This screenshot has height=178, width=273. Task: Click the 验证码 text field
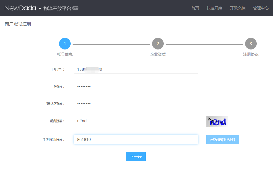pyautogui.click(x=136, y=121)
